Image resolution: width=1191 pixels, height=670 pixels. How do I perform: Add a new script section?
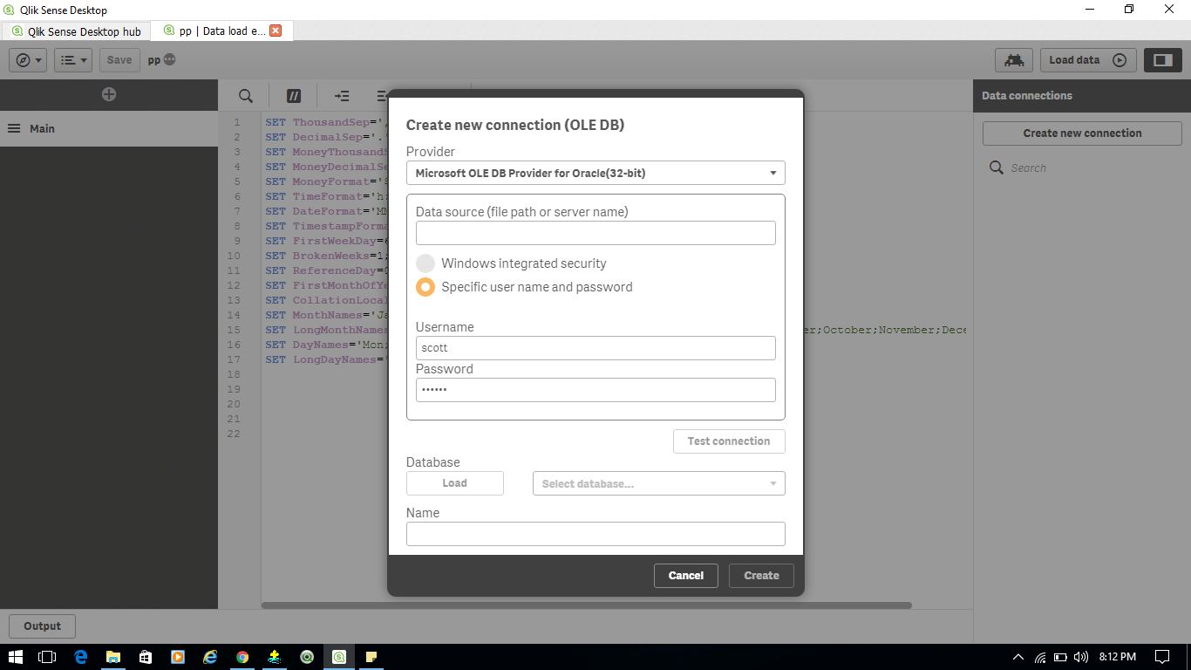(109, 94)
